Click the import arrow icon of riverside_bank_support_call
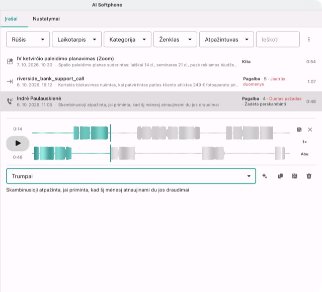 10,81
